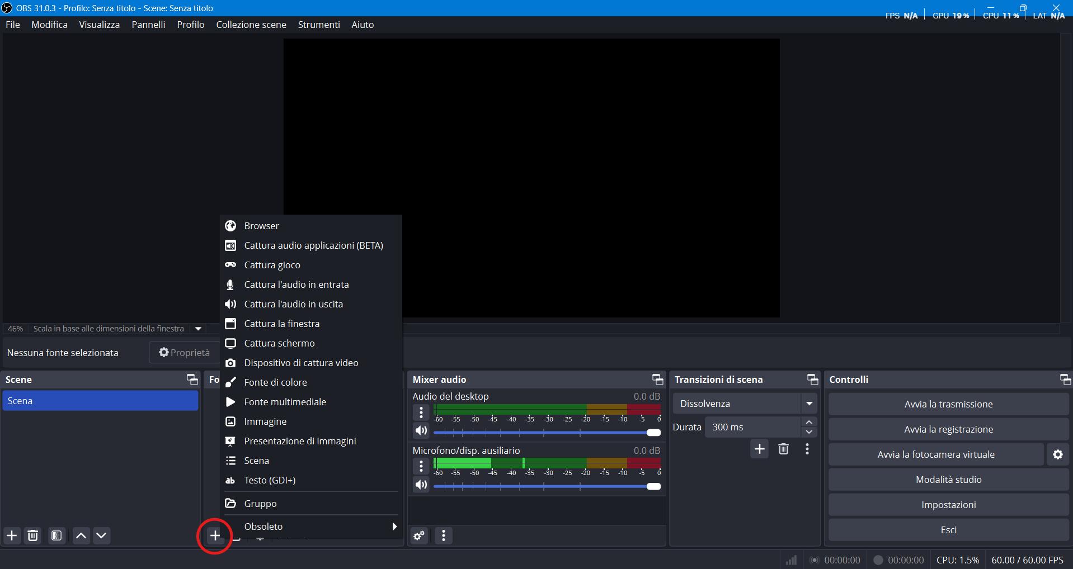
Task: Move scene up with the arrow icon
Action: pyautogui.click(x=81, y=535)
